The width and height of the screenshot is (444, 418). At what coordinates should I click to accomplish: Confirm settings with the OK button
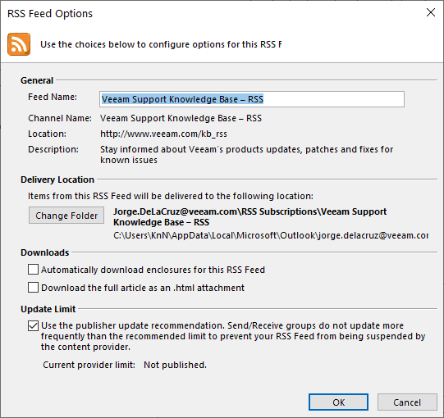pyautogui.click(x=338, y=402)
